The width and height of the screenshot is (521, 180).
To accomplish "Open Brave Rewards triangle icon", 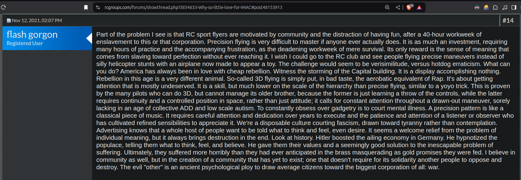I will 419,7.
